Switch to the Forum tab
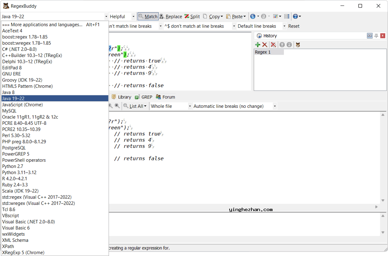 point(166,97)
